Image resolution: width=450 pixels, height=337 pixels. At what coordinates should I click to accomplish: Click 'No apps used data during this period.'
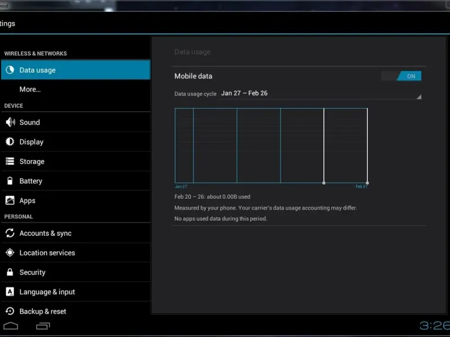point(220,218)
